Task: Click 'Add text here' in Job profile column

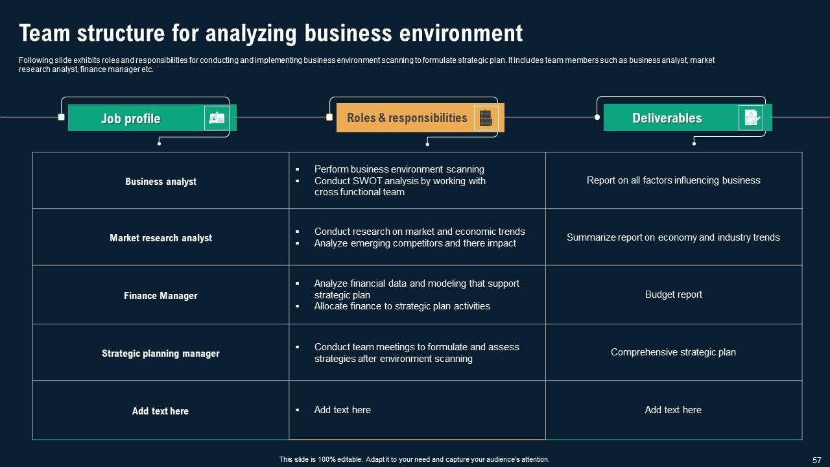Action: point(161,411)
